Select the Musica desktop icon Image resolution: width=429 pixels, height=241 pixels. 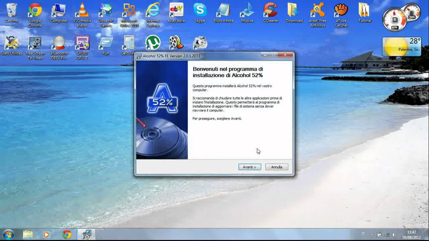point(247,13)
